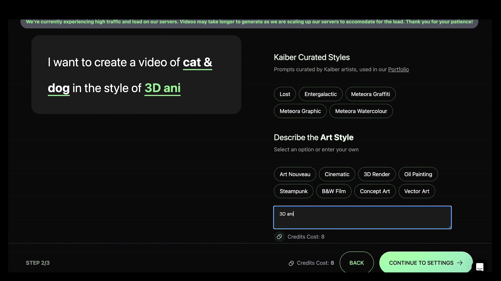501x281 pixels.
Task: Click 'Credits Cost: 8' in the bottom bar
Action: pos(315,263)
